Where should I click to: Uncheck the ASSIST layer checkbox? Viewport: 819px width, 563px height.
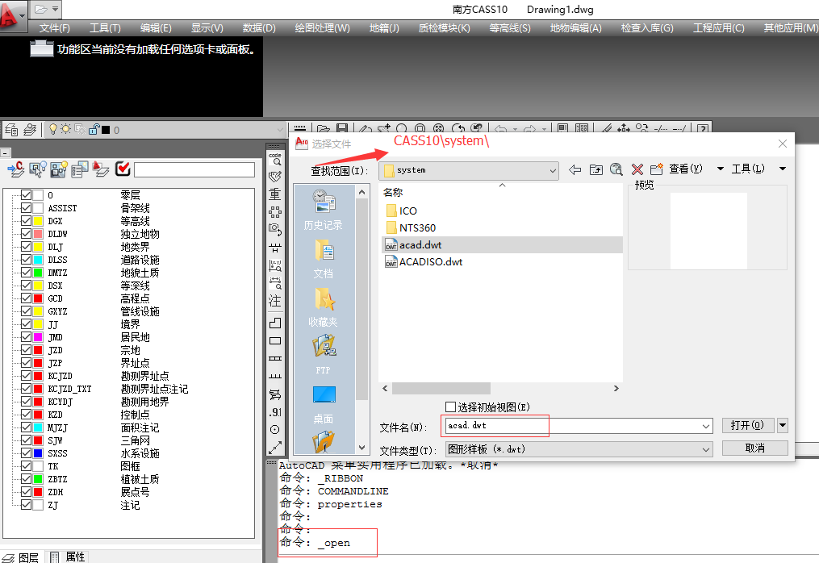coord(26,208)
